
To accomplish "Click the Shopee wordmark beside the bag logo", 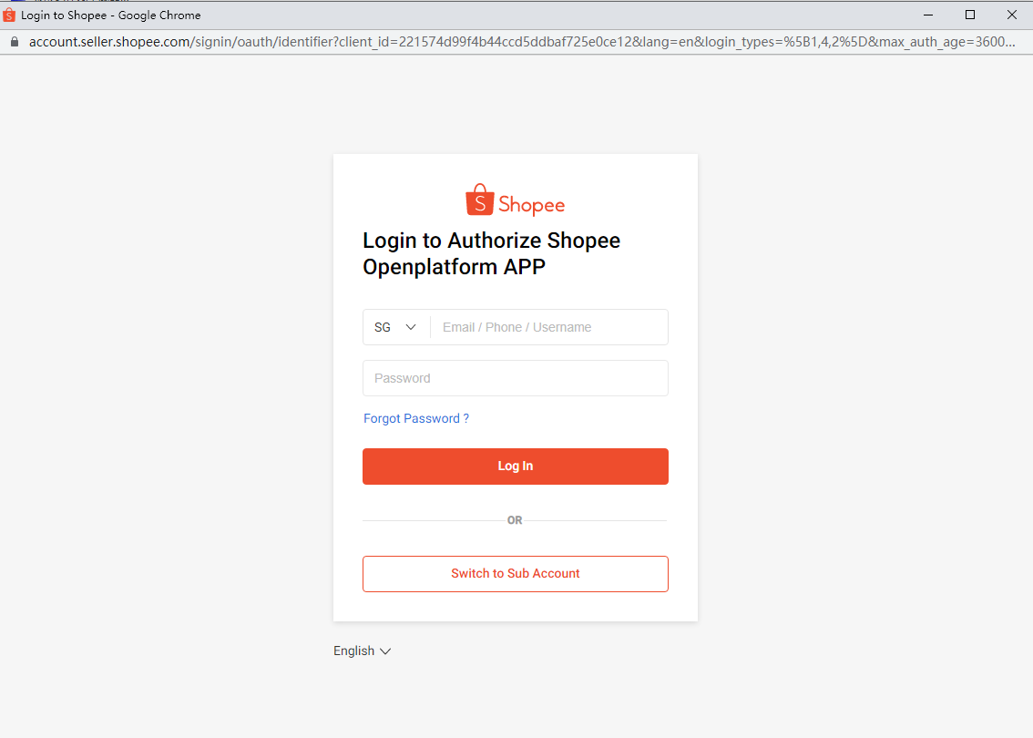I will [531, 205].
